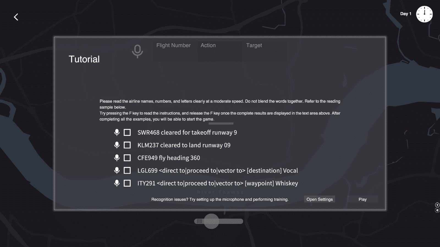This screenshot has width=440, height=247.
Task: Tick checkbox for ITY291 waypoint Whiskey
Action: 127,183
